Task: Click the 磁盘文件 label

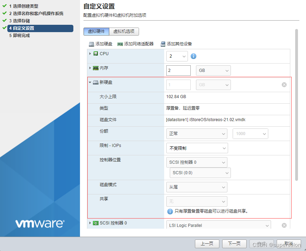Action: [x=108, y=120]
